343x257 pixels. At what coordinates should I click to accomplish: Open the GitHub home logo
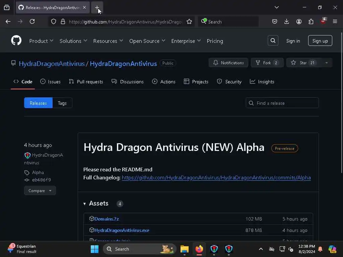(x=16, y=40)
